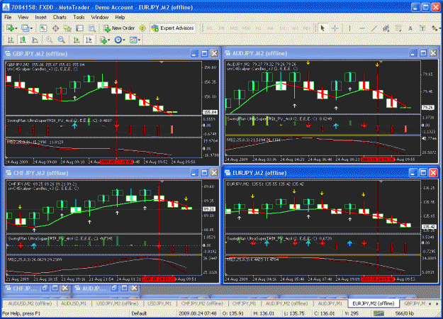Switch to the USDJPY,M2 (offline) tab
Screen dimensions: 443x319
click(117, 303)
